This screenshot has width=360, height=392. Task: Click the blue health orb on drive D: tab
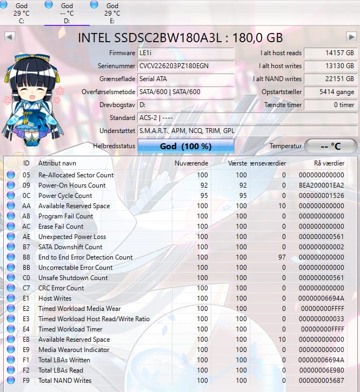tap(49, 4)
